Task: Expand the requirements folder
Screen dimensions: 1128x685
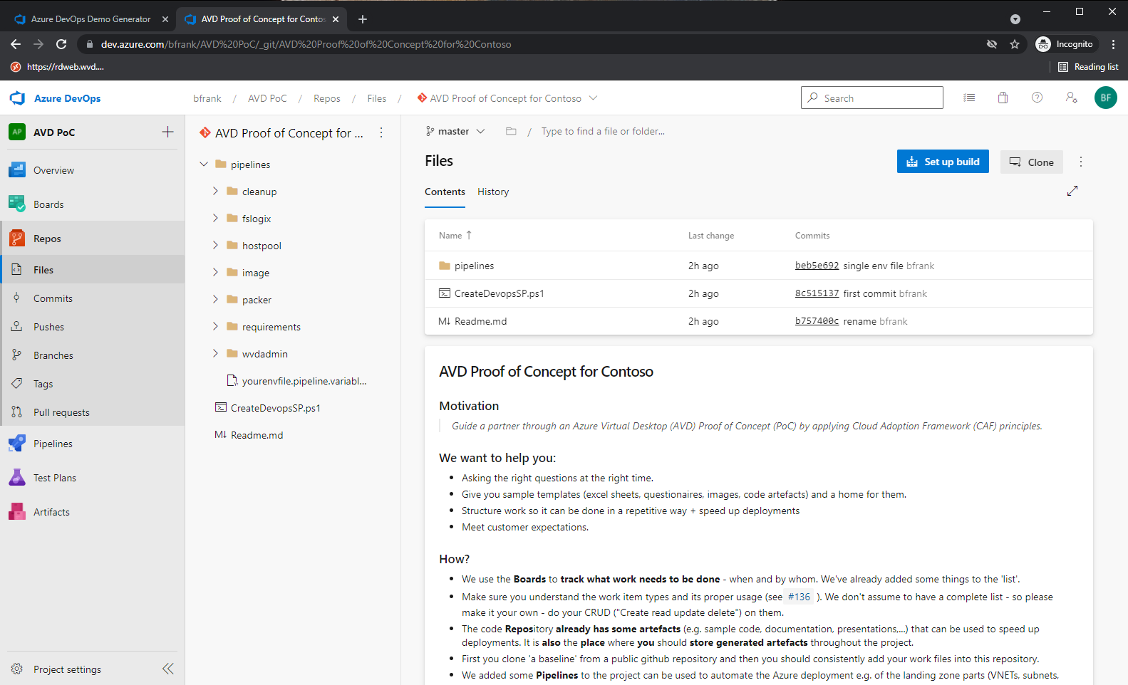Action: pos(215,326)
